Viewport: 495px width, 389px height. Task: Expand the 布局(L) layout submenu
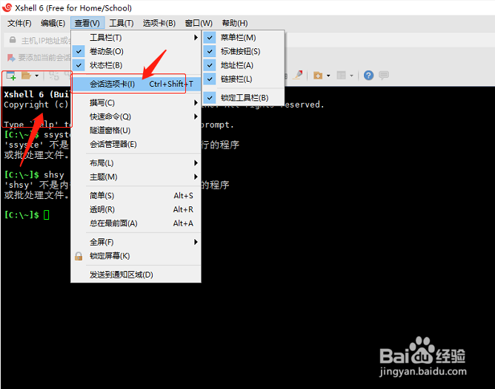click(136, 163)
